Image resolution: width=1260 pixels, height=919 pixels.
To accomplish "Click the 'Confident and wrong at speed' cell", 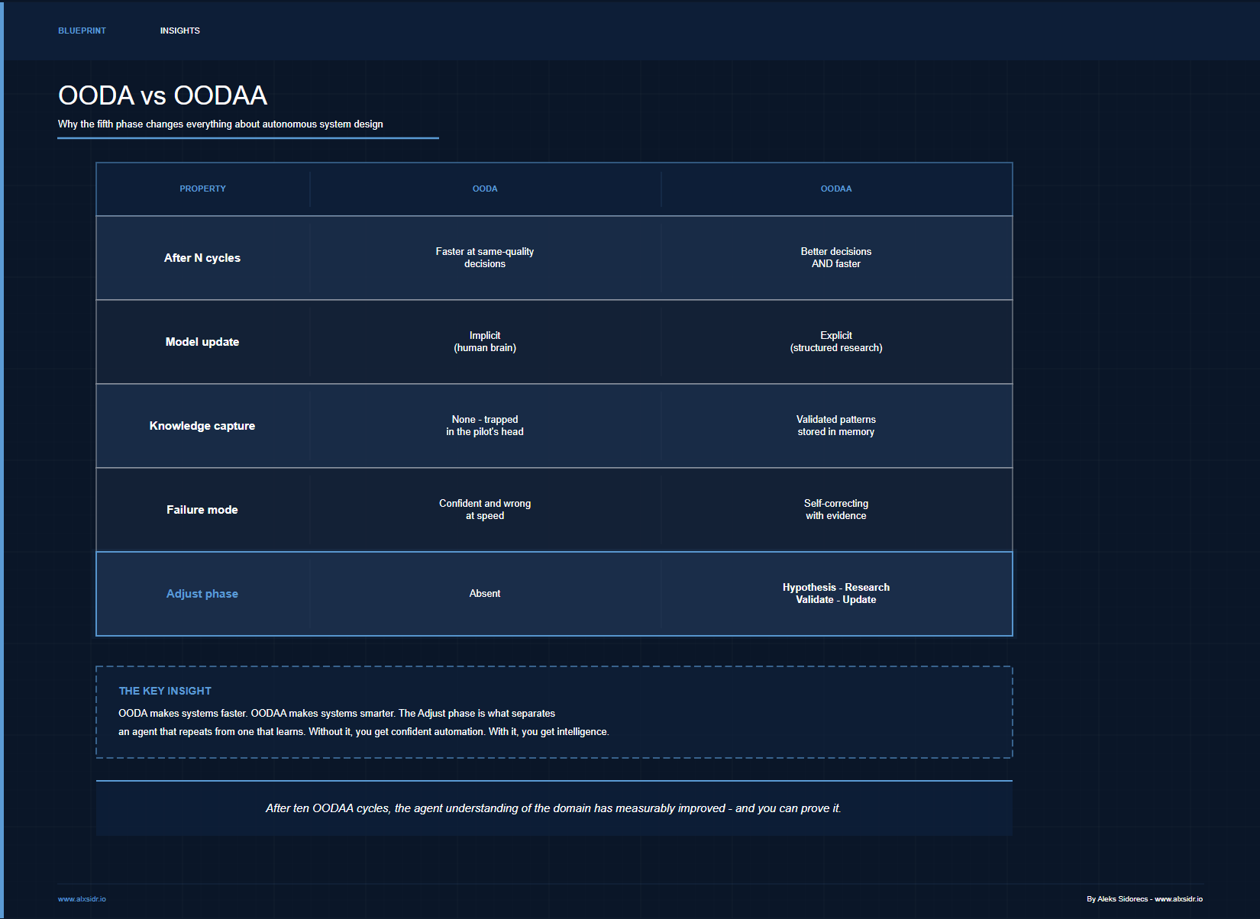I will pyautogui.click(x=485, y=510).
